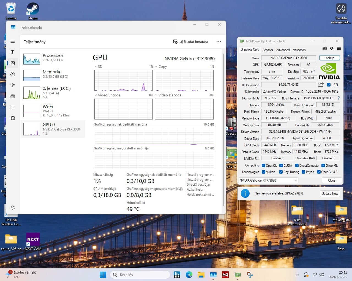Toggle OpenCL checkbox
Image resolution: width=352 pixels, height=281 pixels.
tap(263, 166)
